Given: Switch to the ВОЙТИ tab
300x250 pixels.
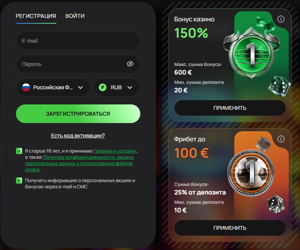Looking at the screenshot, I should click(75, 16).
